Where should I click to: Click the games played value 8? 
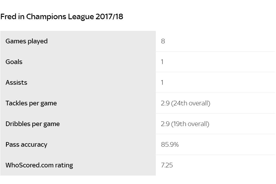pyautogui.click(x=163, y=41)
